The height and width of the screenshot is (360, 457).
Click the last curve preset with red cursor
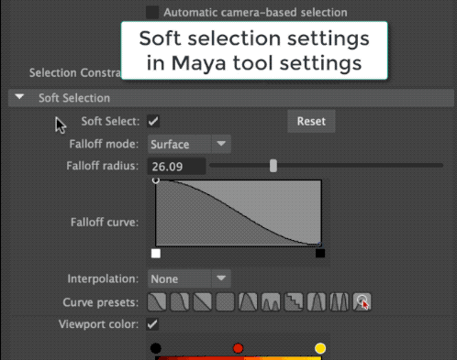click(362, 302)
